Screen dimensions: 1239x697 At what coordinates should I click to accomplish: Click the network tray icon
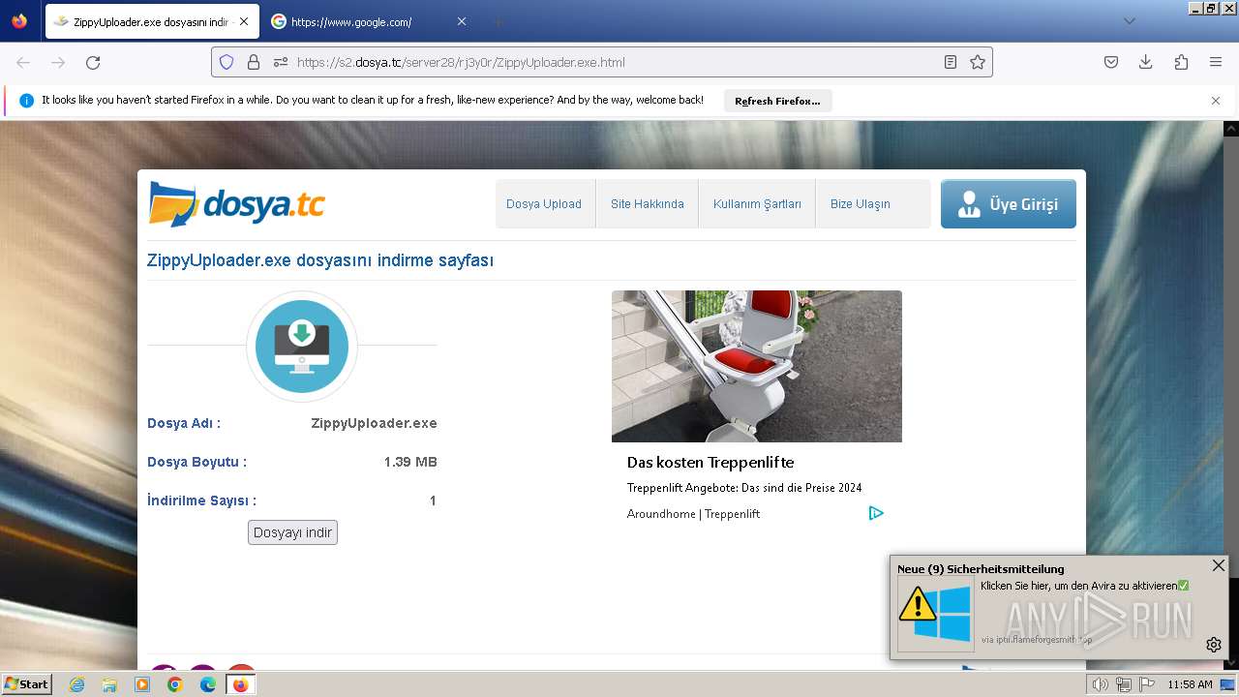pos(1124,684)
